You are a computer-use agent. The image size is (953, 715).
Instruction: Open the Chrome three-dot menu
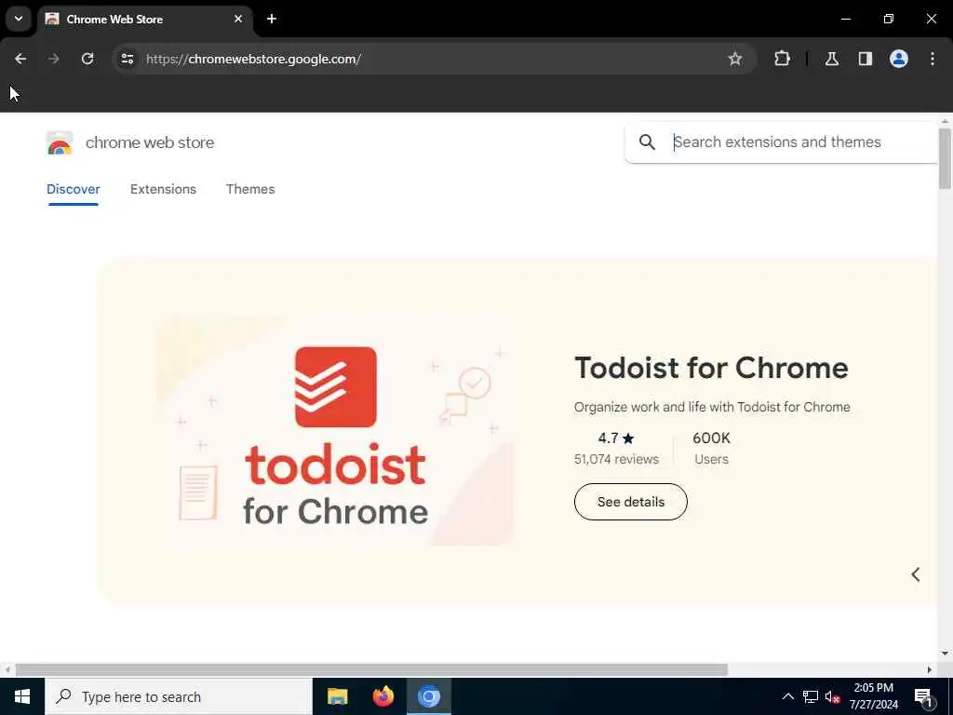933,59
